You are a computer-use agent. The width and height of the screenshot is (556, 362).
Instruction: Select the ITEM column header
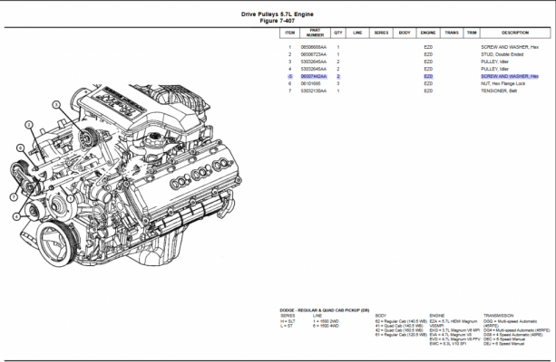click(x=289, y=33)
